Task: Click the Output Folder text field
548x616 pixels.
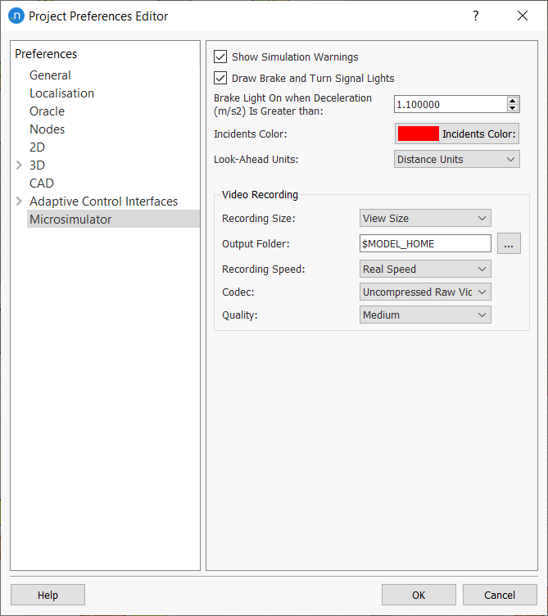Action: click(425, 243)
